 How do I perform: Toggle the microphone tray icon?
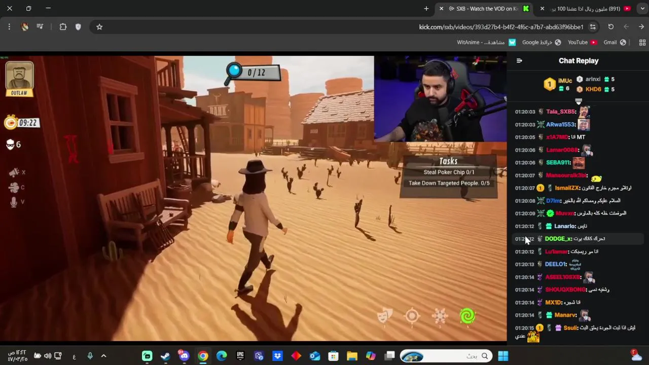(90, 356)
